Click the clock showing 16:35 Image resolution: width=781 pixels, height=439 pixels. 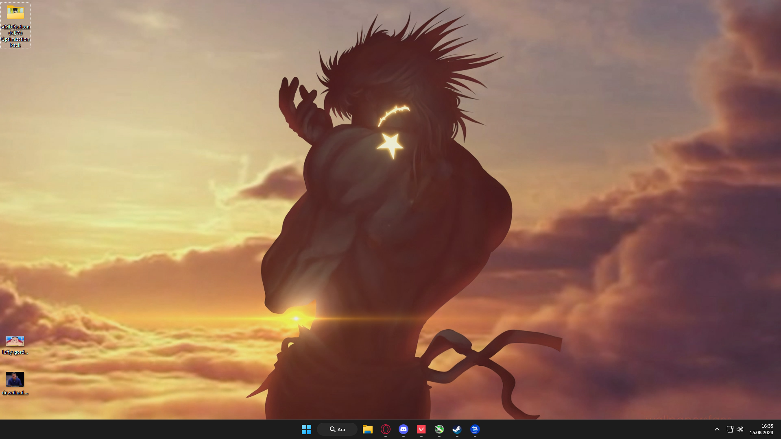[x=766, y=426]
